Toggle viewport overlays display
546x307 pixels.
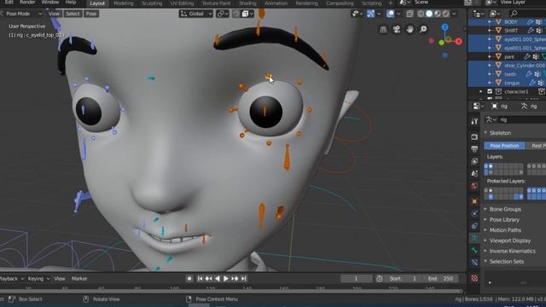coord(391,14)
